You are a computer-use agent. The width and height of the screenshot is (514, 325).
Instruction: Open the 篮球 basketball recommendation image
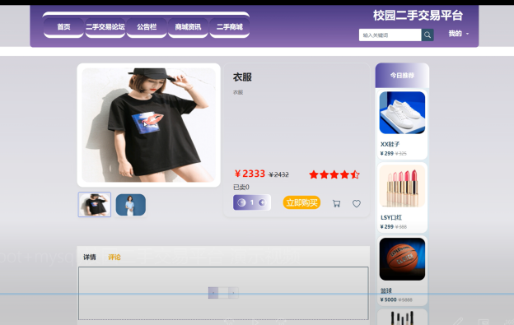402,259
